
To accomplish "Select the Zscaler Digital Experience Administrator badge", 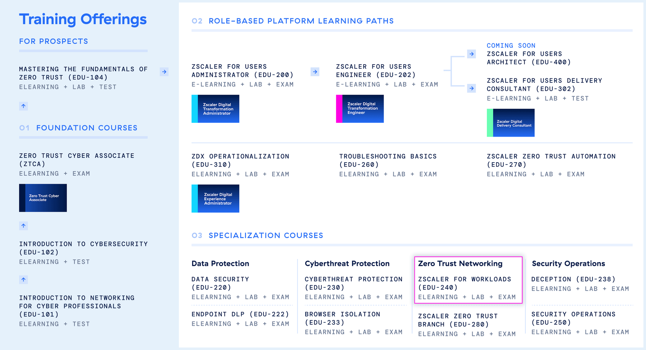I will click(215, 199).
